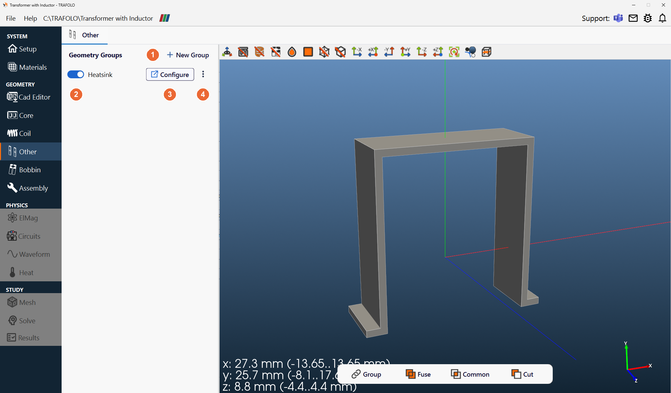
Task: Click the Group operation button
Action: 366,374
